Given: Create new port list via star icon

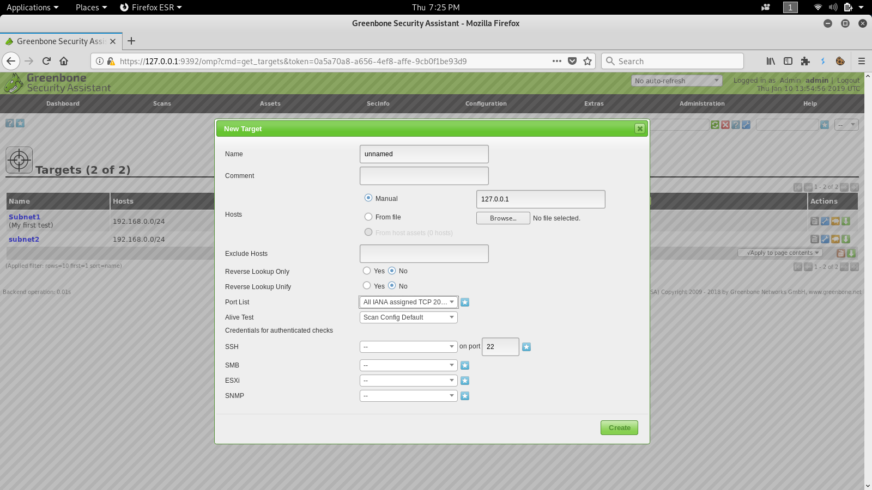Looking at the screenshot, I should pyautogui.click(x=465, y=302).
